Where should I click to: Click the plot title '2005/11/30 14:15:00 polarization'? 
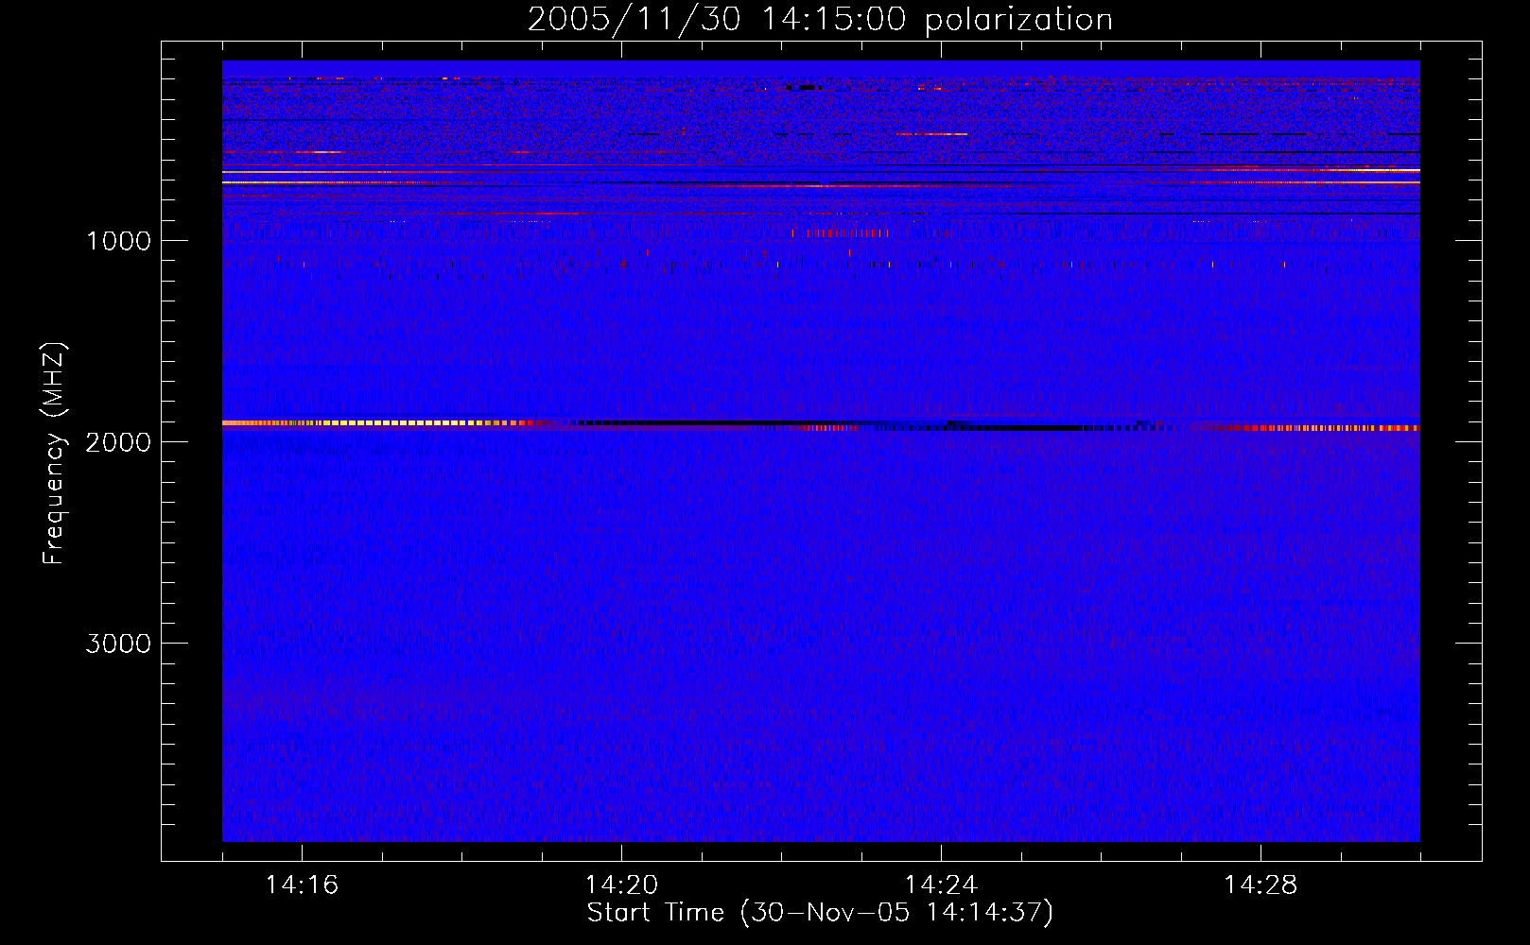tap(820, 20)
